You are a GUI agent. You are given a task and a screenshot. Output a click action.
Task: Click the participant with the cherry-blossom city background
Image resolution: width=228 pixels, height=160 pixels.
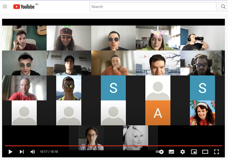coord(158,63)
